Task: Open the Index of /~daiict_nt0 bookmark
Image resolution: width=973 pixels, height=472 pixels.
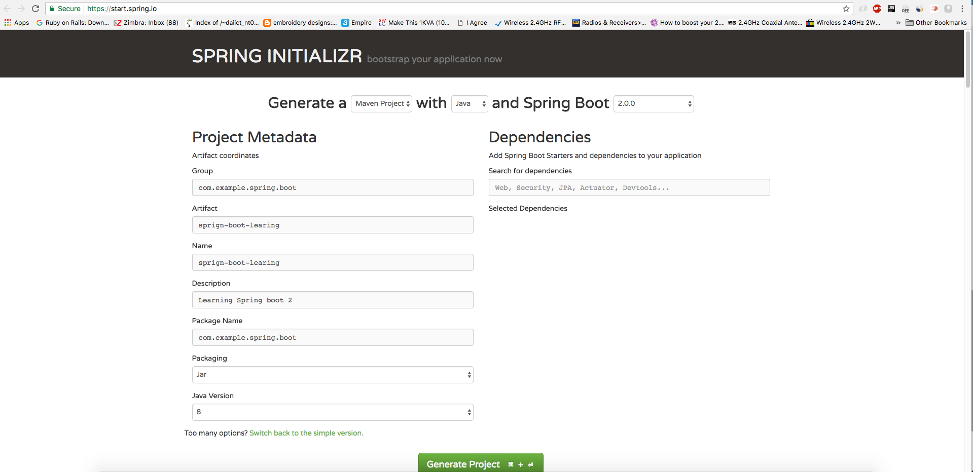Action: pos(223,23)
